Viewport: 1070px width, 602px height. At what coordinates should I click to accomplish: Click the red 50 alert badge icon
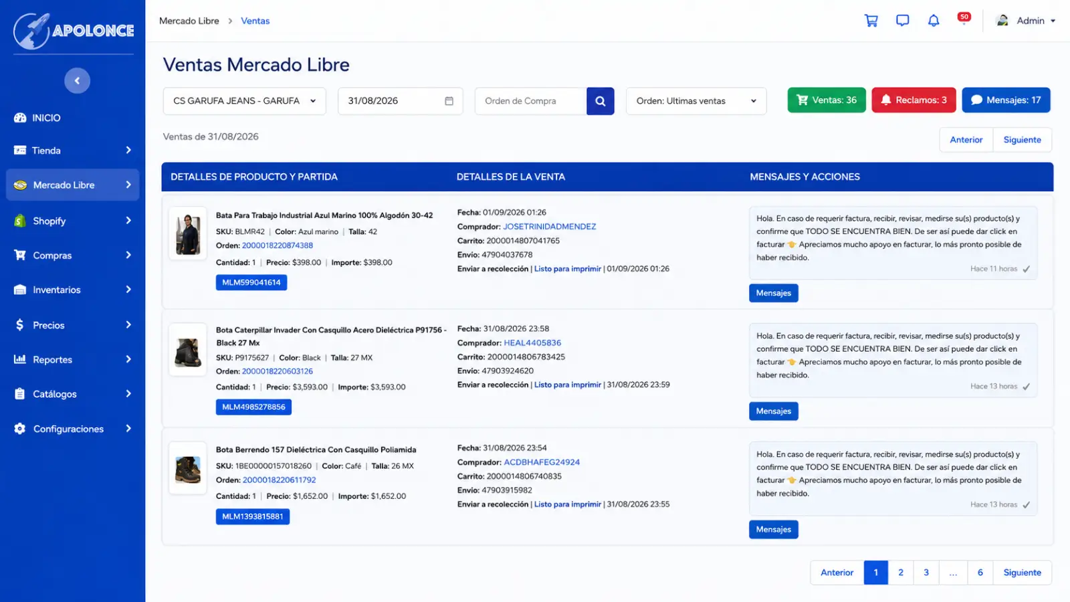(964, 18)
